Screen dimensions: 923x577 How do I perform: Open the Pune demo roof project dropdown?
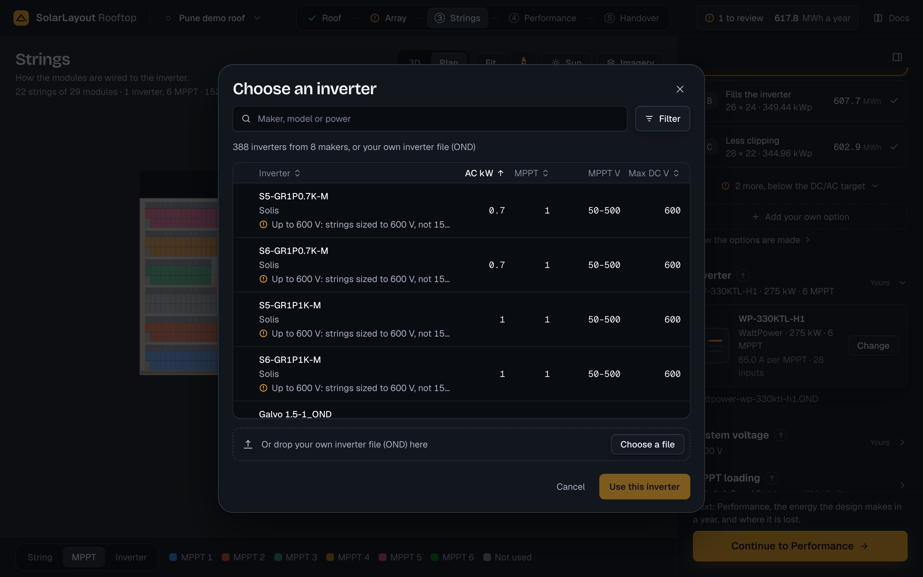[x=213, y=18]
